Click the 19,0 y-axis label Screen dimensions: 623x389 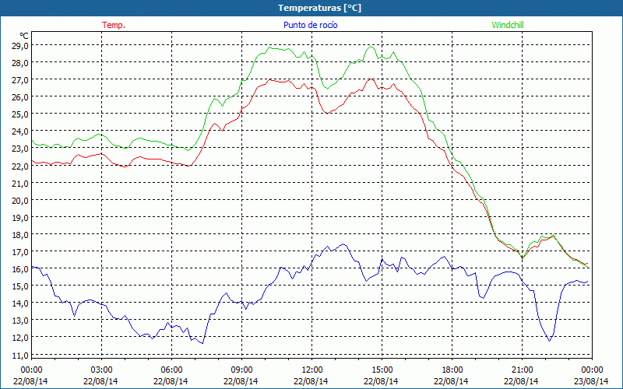pos(20,217)
